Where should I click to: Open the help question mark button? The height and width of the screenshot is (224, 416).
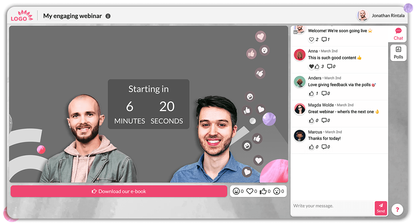(397, 210)
